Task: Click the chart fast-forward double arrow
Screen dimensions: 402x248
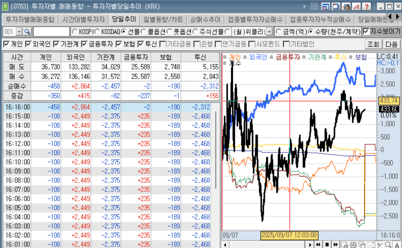Action: click(335, 245)
